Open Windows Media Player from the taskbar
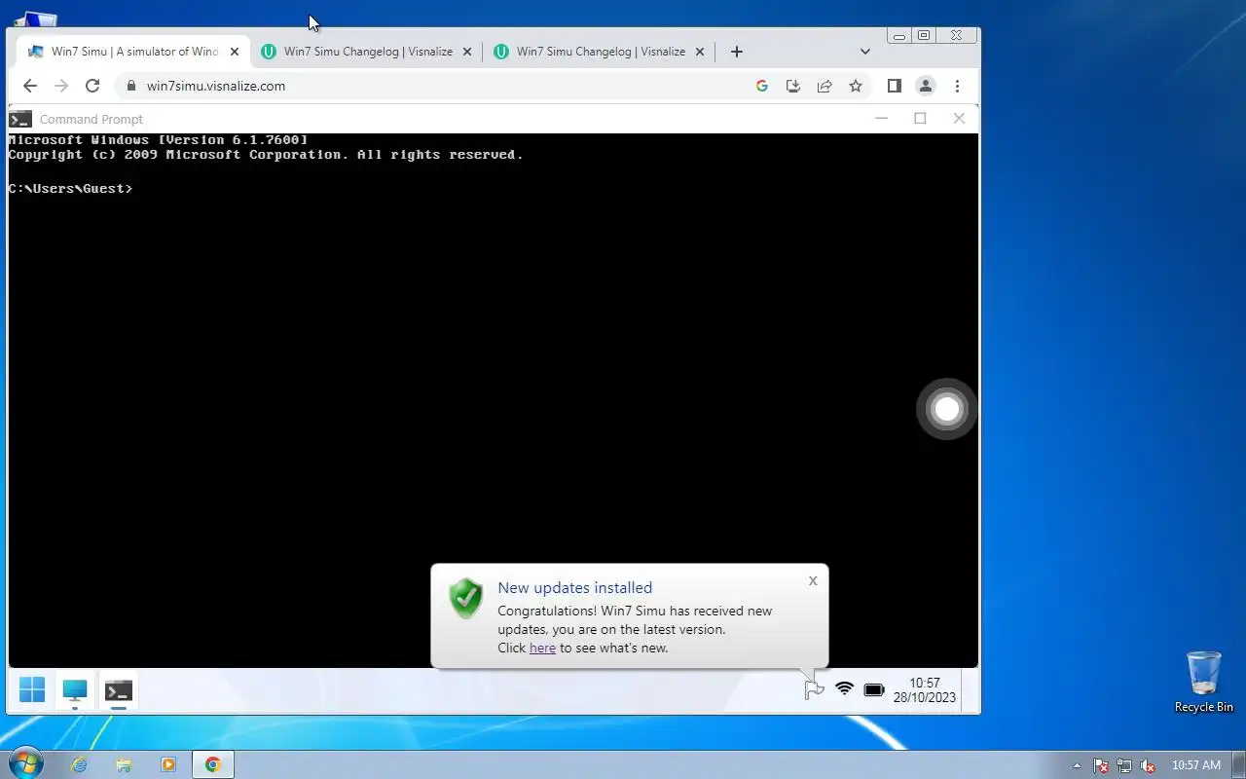The width and height of the screenshot is (1246, 779). tap(168, 764)
